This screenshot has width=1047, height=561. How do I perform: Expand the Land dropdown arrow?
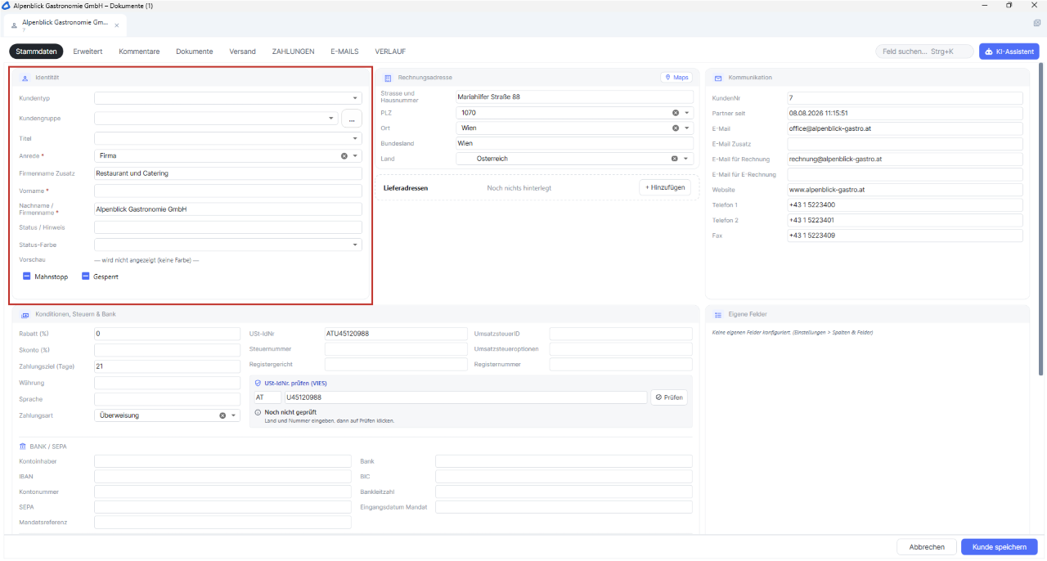tap(687, 159)
